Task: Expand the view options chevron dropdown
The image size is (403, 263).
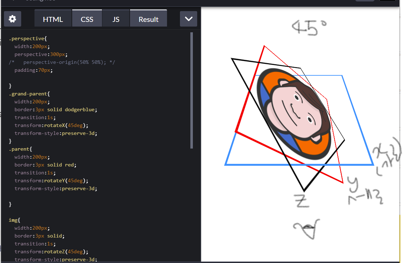Action: [189, 19]
